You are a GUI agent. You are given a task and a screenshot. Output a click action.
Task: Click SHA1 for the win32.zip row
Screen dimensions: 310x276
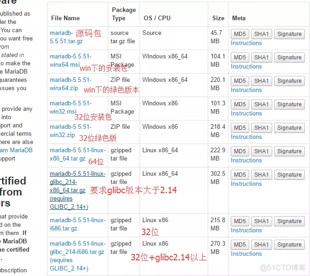click(261, 128)
